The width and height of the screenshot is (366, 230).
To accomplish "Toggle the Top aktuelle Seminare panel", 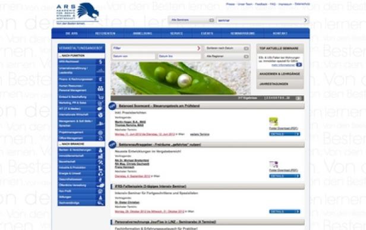I will [x=280, y=49].
